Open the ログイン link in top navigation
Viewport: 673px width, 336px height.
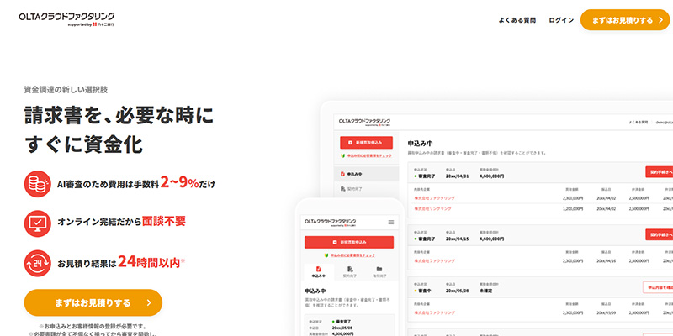[561, 20]
